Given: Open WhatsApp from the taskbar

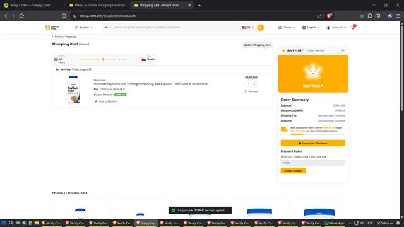Looking at the screenshot, I should 335,223.
